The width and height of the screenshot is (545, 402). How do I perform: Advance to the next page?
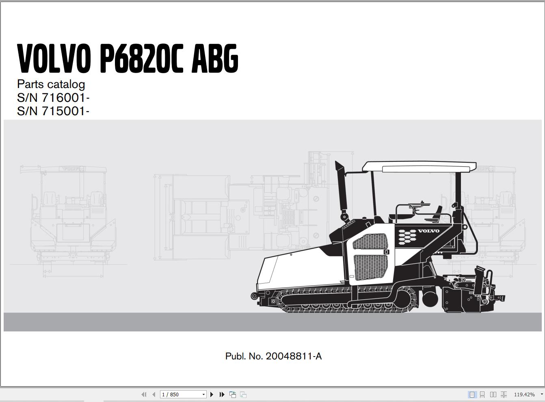pyautogui.click(x=212, y=394)
